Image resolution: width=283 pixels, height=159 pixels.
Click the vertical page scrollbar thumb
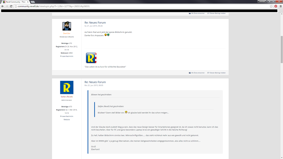click(x=281, y=50)
